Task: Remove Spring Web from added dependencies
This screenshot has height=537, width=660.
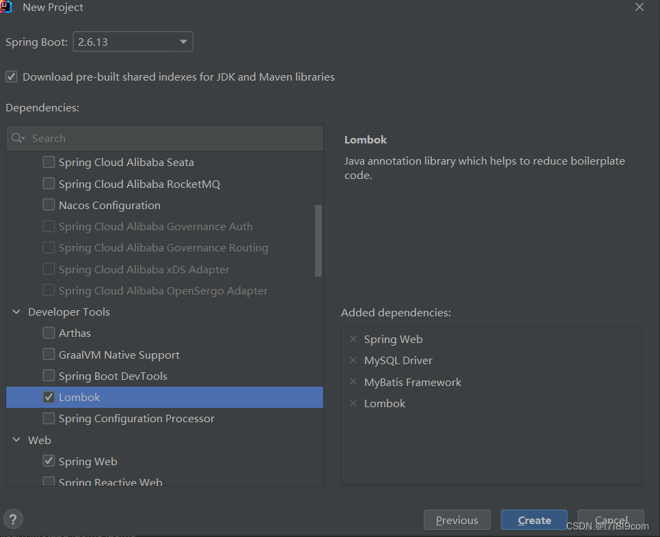Action: (x=353, y=339)
